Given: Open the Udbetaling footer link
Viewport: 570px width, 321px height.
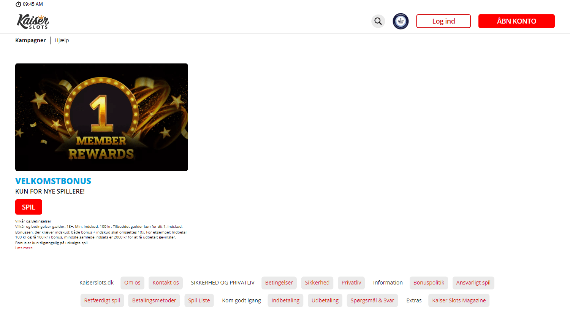Looking at the screenshot, I should [x=325, y=300].
